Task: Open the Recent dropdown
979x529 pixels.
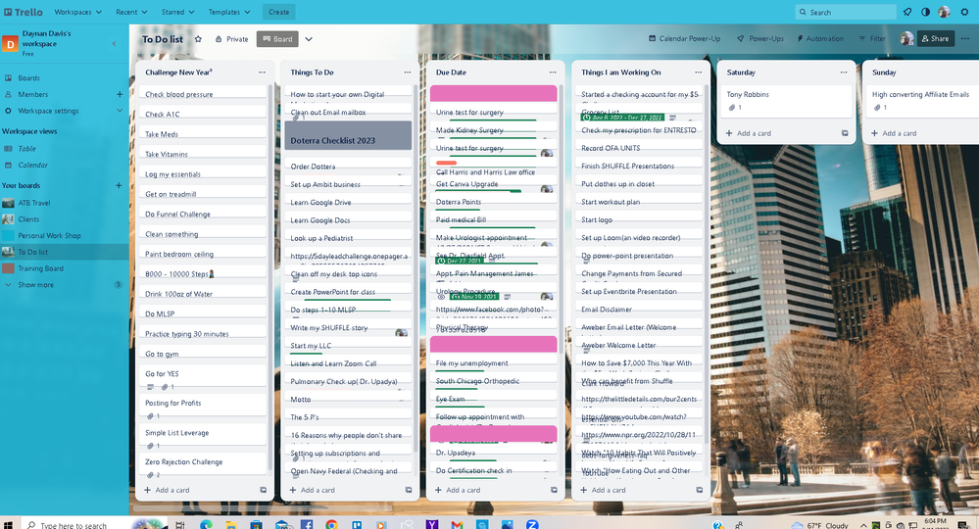Action: click(x=131, y=12)
